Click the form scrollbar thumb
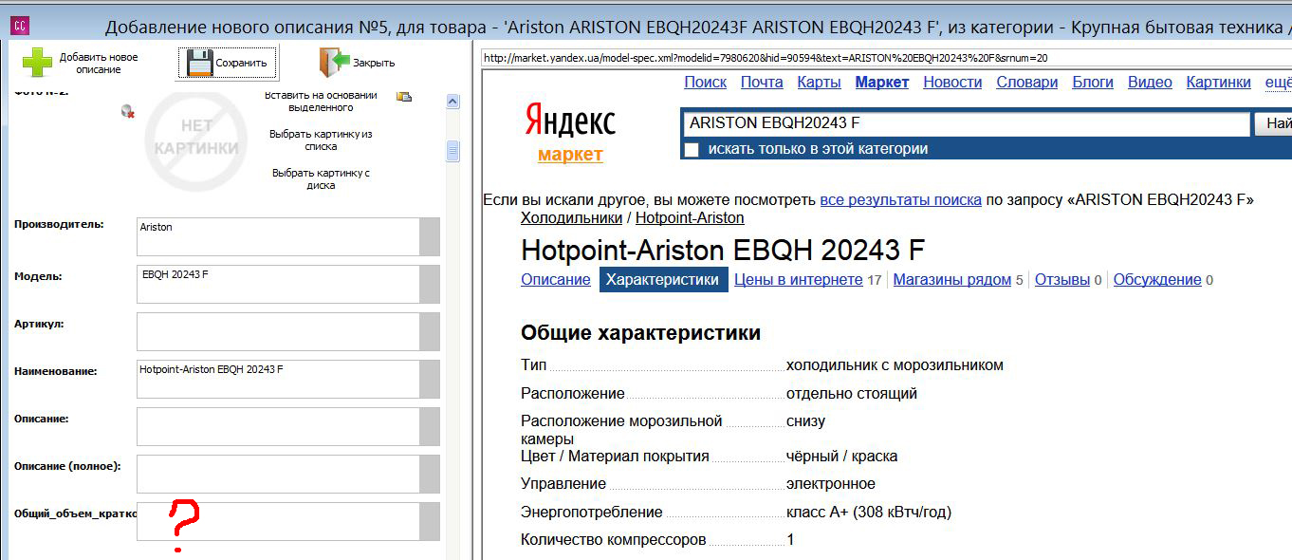This screenshot has height=560, width=1292. coord(452,152)
